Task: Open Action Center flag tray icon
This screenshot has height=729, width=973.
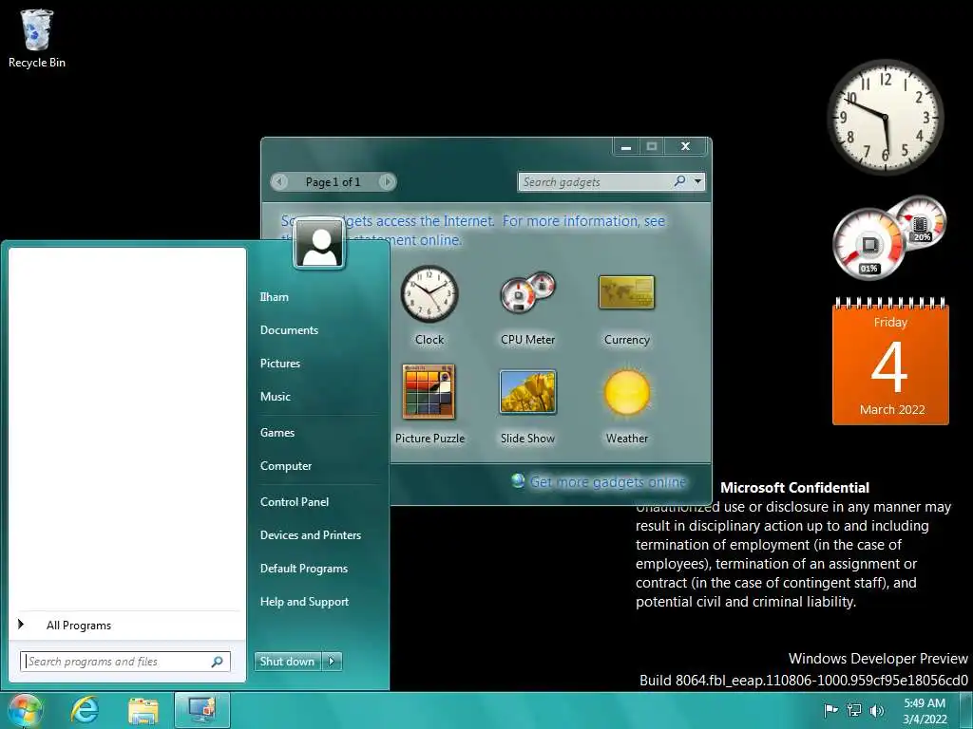Action: click(x=830, y=710)
